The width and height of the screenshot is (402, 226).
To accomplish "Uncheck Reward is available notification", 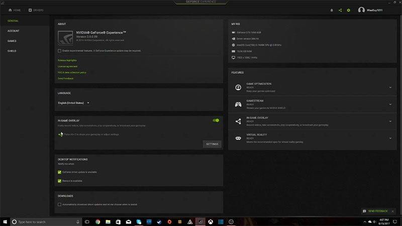I will (59, 181).
